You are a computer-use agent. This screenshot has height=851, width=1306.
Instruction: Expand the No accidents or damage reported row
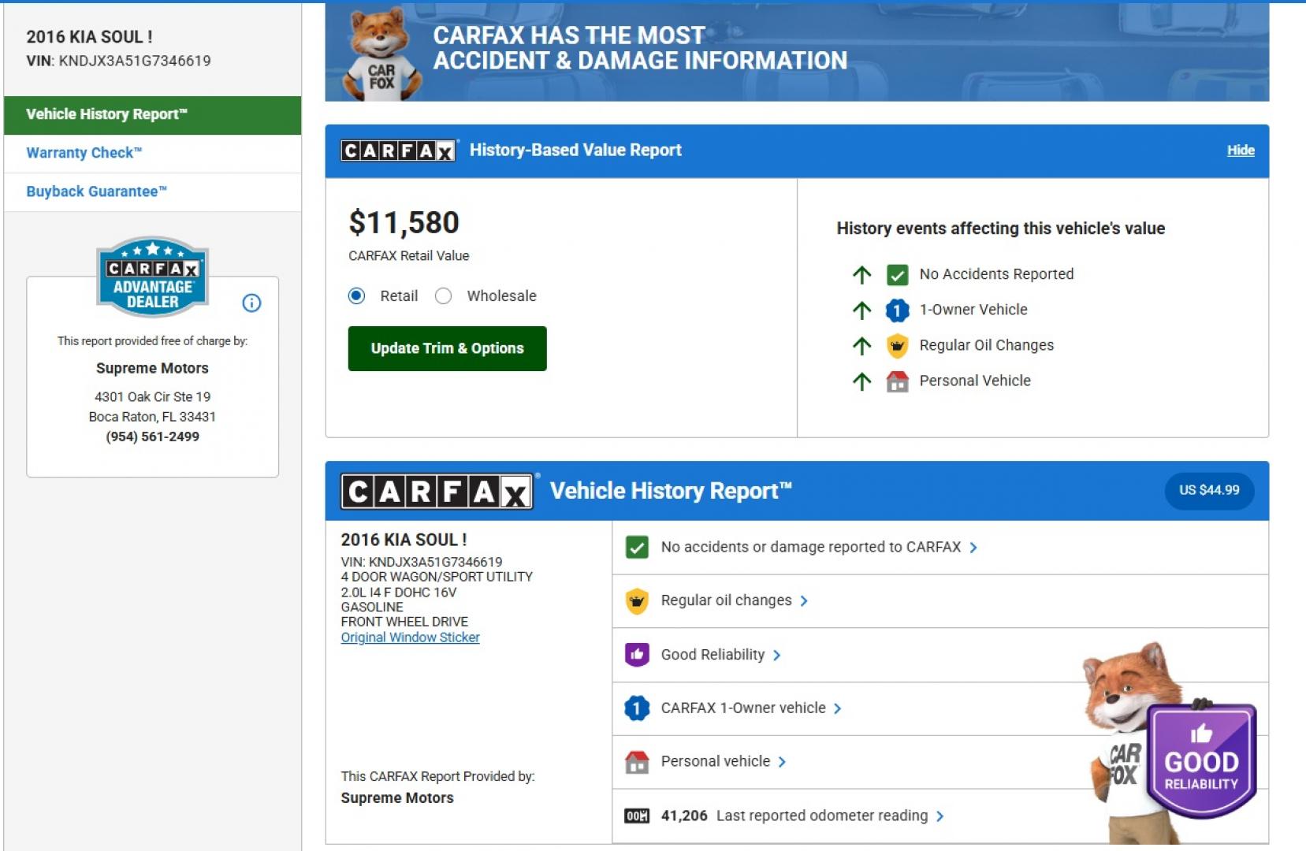coord(973,548)
